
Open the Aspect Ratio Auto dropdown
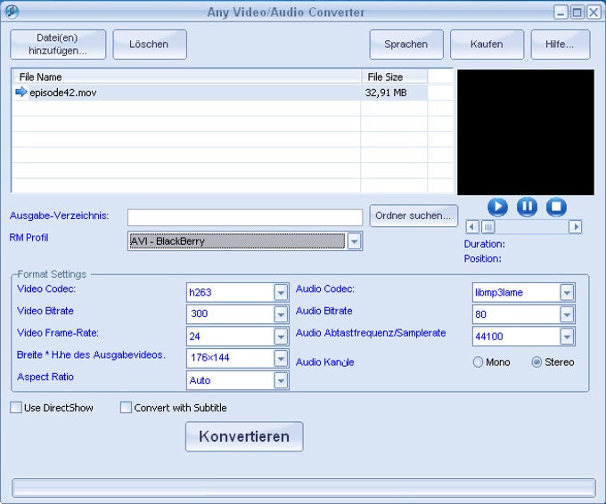tap(281, 380)
